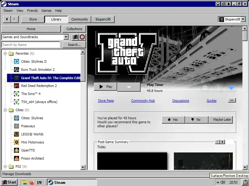Click the recent activity clock icon
249x186 pixels.
[x=82, y=37]
